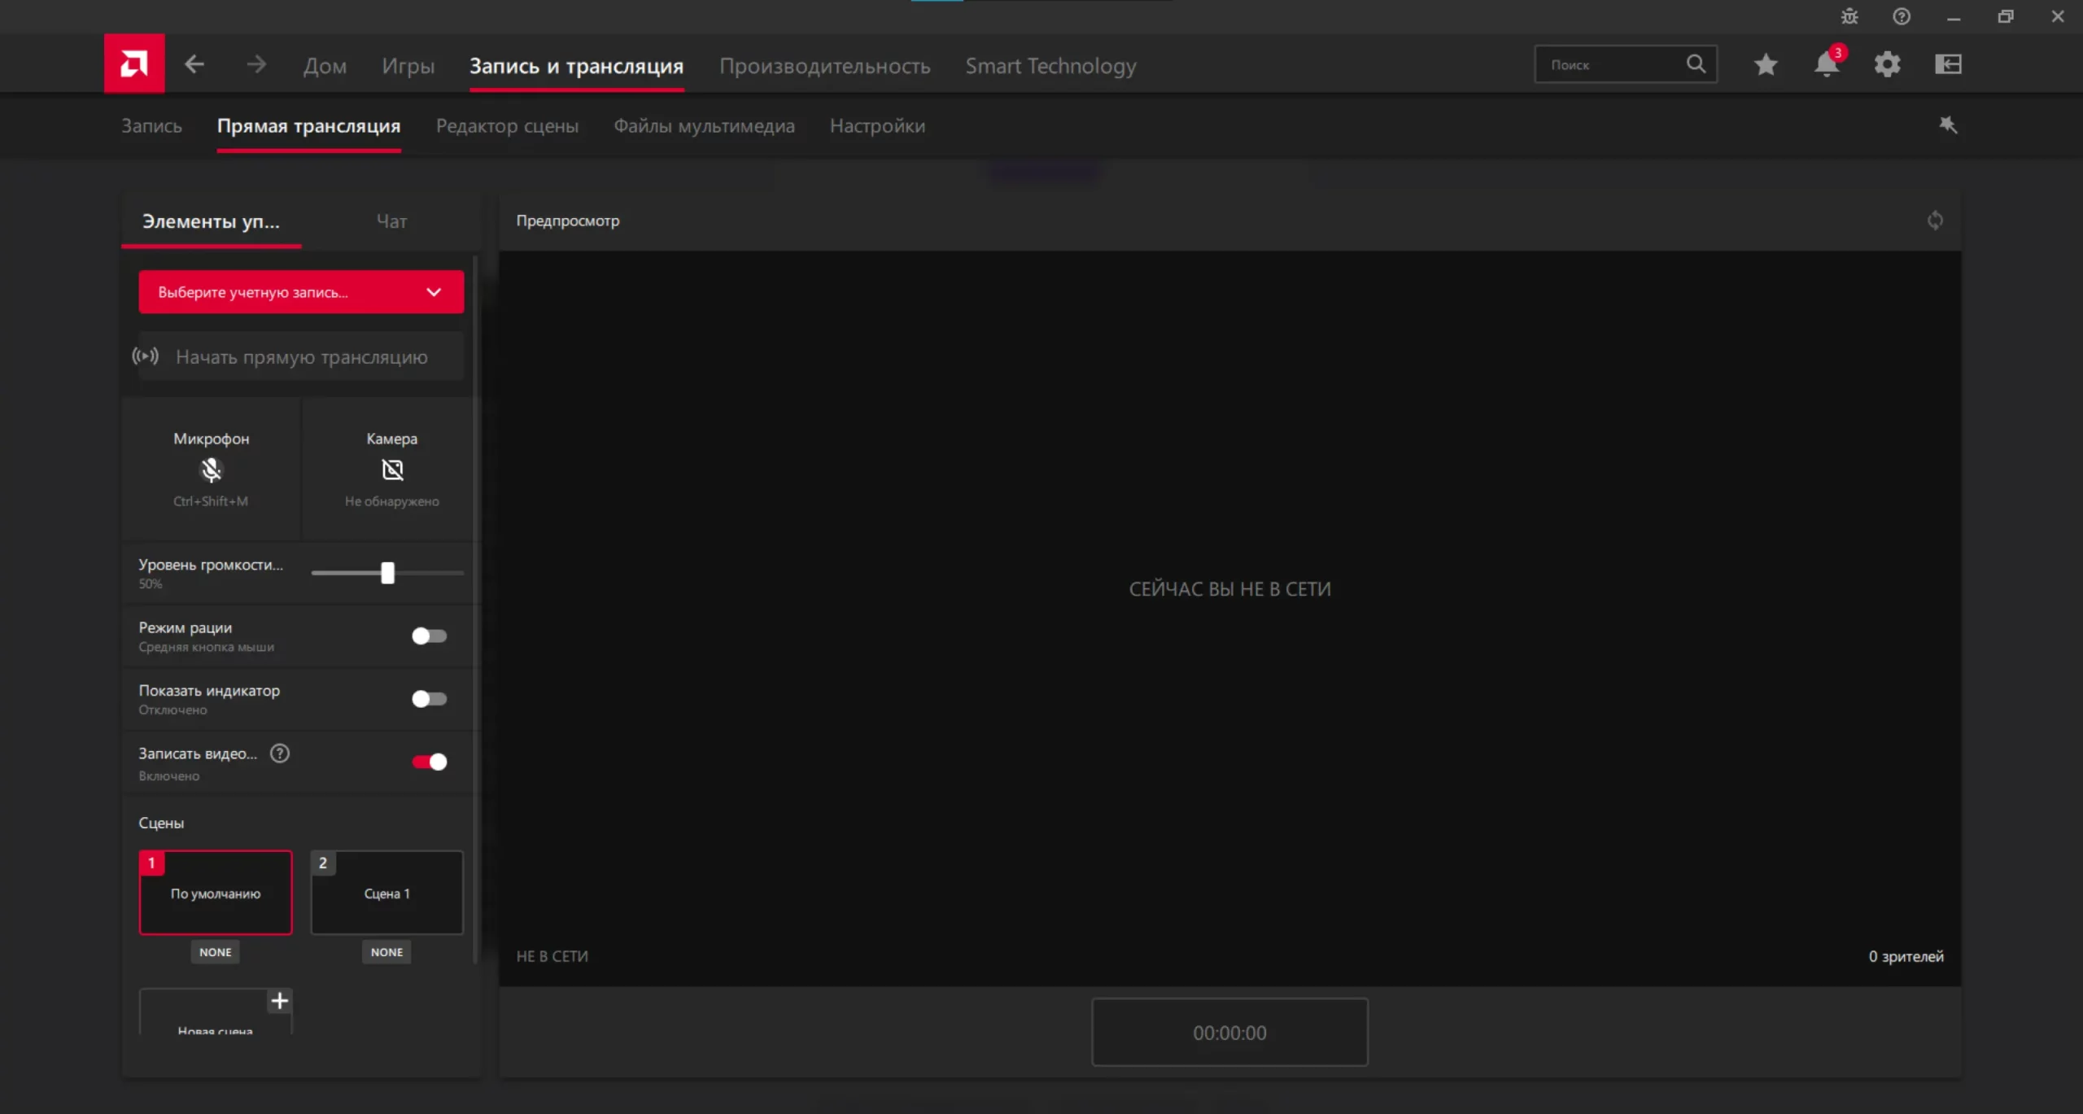
Task: Open NONE dropdown under Сцена 1
Action: pos(386,952)
